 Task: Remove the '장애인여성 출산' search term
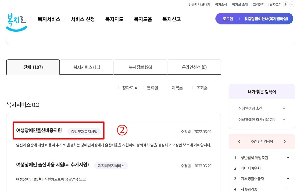[284, 108]
